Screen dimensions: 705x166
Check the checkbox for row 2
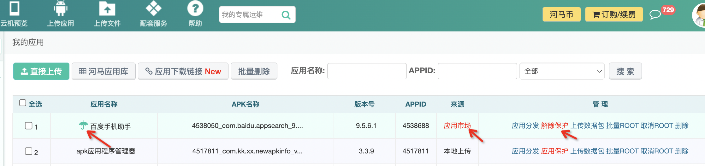click(x=28, y=151)
